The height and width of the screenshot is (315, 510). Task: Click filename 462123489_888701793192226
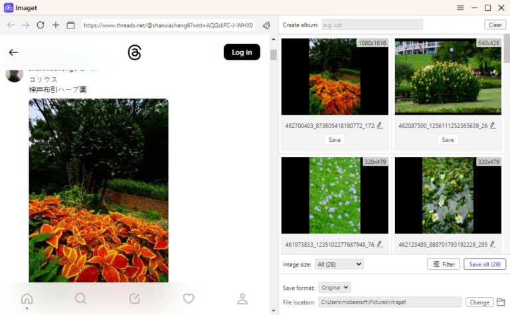443,245
